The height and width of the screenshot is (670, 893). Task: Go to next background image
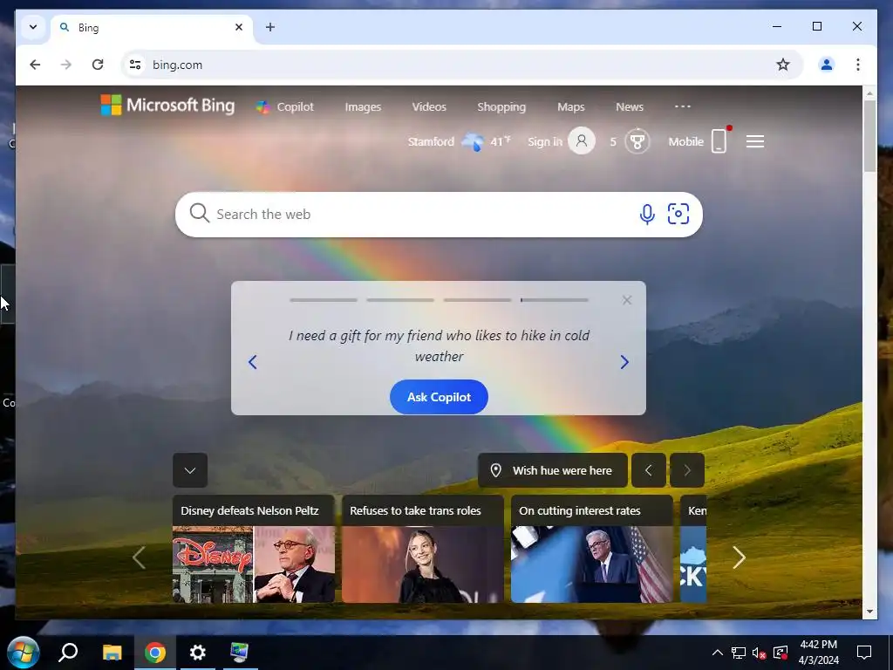[x=687, y=470]
